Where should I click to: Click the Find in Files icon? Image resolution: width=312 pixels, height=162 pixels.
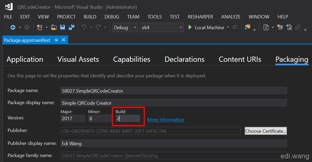(x=247, y=27)
